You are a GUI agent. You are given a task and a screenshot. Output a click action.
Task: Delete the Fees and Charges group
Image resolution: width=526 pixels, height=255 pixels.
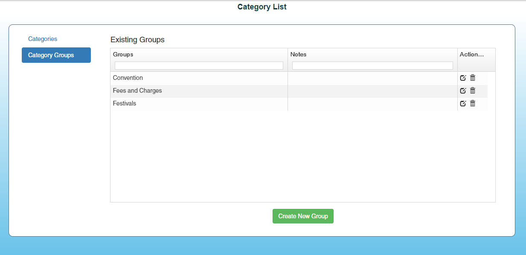coord(473,91)
